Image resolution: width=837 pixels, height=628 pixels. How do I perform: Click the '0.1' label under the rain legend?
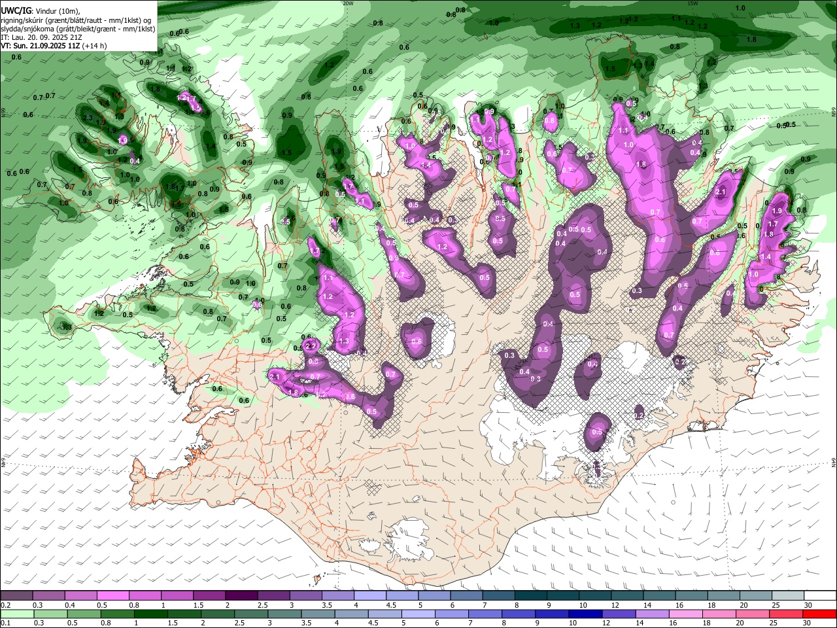(5, 623)
